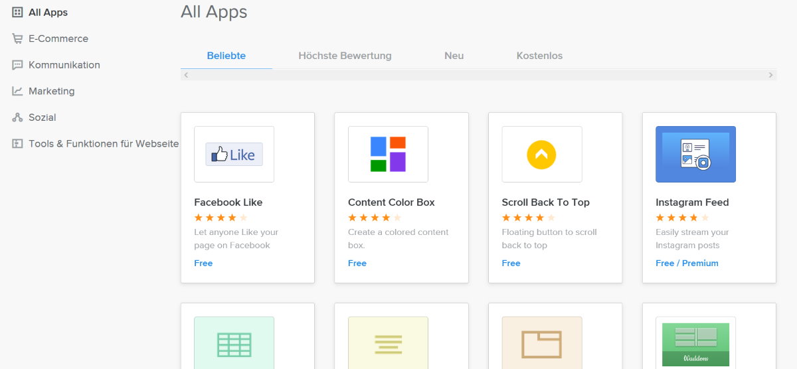Open the yellow text lines app icon
797x369 pixels.
[x=388, y=342]
